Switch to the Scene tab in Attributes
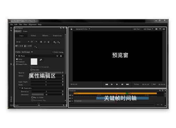 [x=25, y=31]
